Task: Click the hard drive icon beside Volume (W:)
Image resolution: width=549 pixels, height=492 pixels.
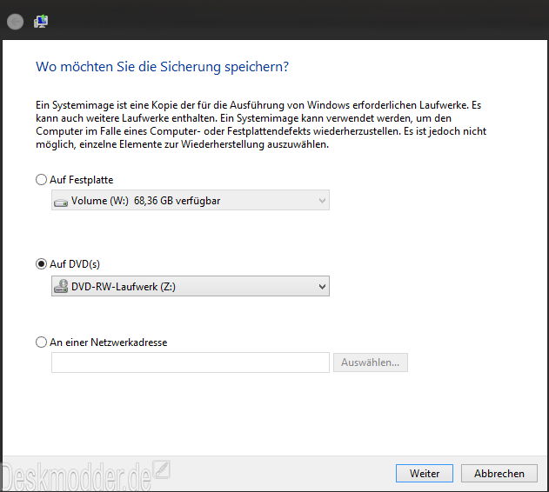Action: click(x=61, y=203)
